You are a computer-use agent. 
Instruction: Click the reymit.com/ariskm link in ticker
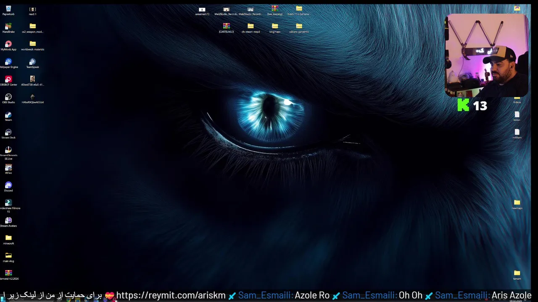point(171,295)
